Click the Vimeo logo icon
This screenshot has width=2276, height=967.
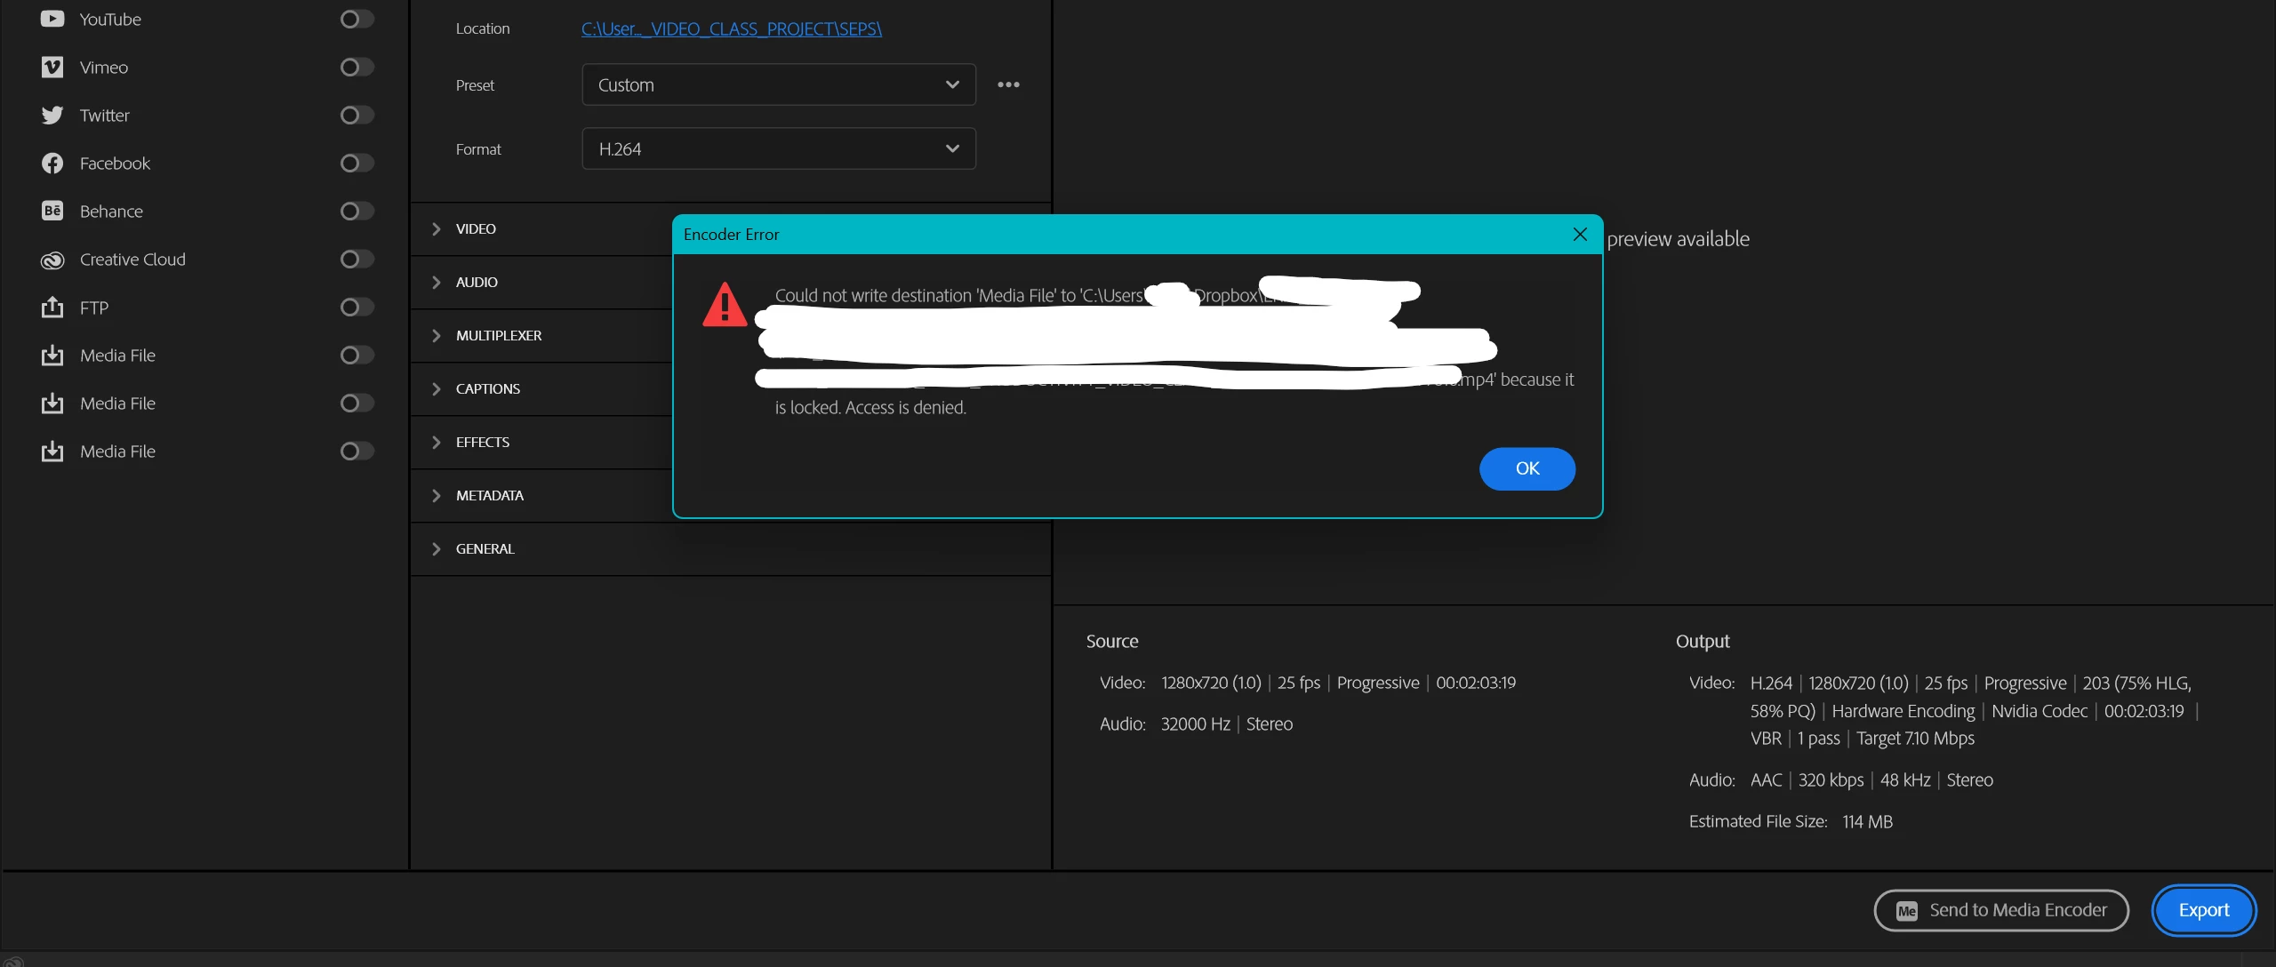click(x=52, y=68)
